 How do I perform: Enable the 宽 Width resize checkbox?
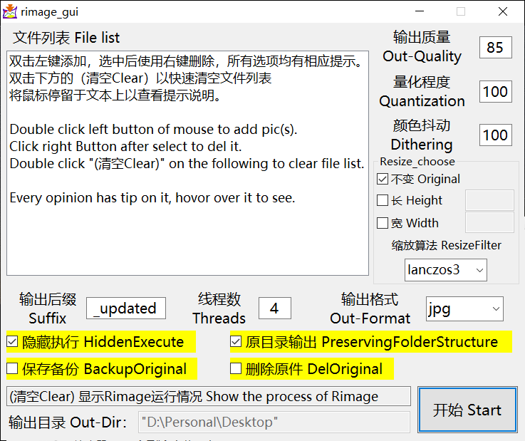click(x=383, y=223)
